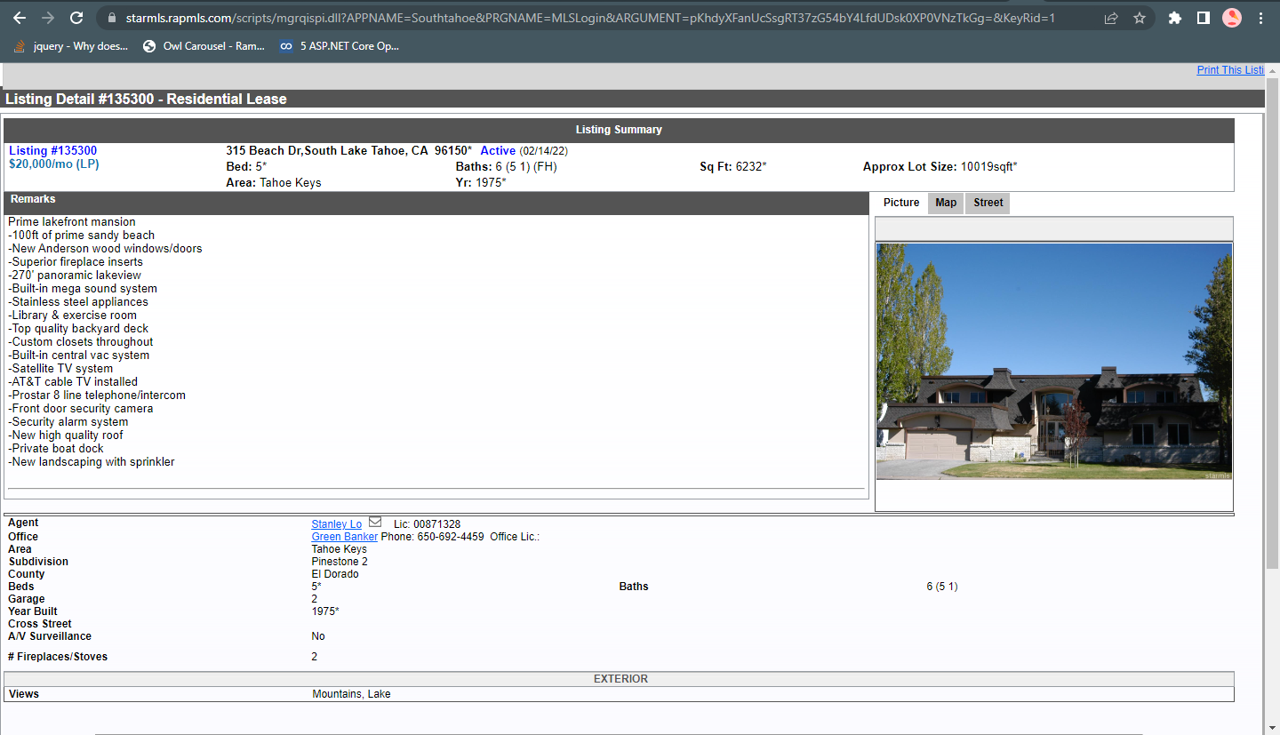Click the site lock icon in address bar
1280x735 pixels.
click(111, 18)
